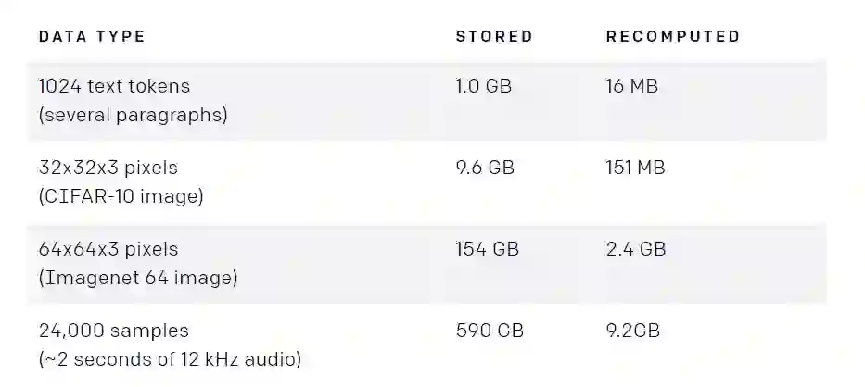The height and width of the screenshot is (387, 865).
Task: Select the 1.0 GB stored value
Action: tap(483, 86)
